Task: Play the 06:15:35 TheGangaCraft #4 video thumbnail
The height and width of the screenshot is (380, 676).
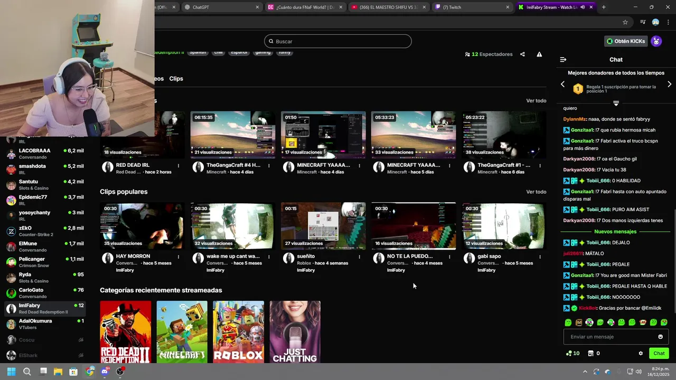Action: pyautogui.click(x=233, y=135)
